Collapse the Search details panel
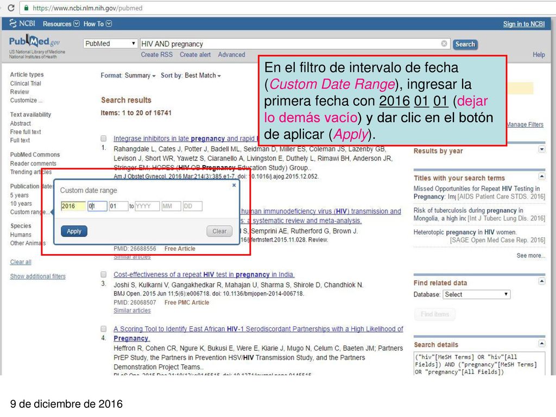The image size is (556, 417). click(x=541, y=343)
